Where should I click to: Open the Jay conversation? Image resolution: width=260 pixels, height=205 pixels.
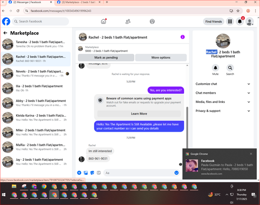pos(36,162)
